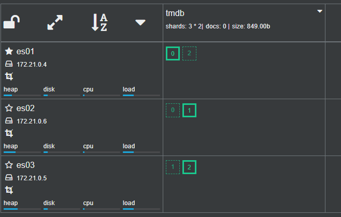This screenshot has width=341, height=217.
Task: Click the crop icon under es01
Action: click(x=9, y=76)
